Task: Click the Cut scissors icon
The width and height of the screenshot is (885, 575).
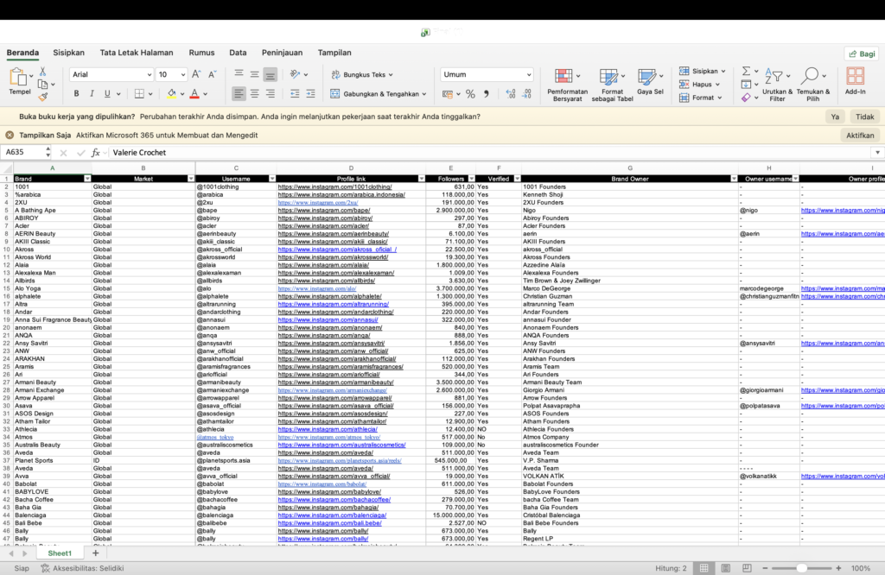Action: coord(42,73)
